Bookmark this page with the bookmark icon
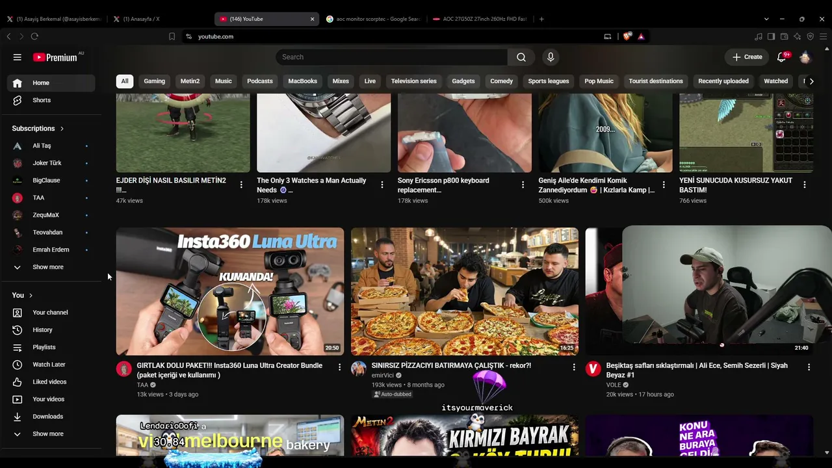The image size is (832, 468). click(172, 36)
